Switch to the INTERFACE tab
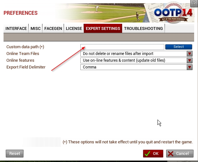The height and width of the screenshot is (162, 198). (16, 29)
